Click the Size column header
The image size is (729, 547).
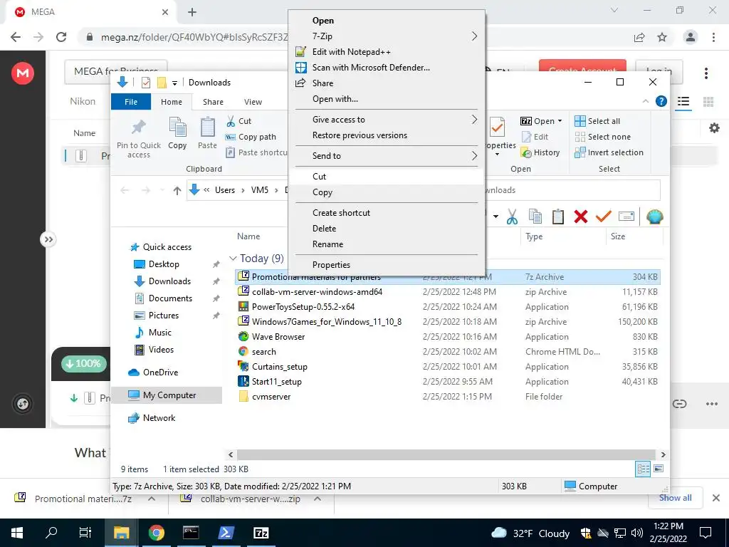coord(634,236)
